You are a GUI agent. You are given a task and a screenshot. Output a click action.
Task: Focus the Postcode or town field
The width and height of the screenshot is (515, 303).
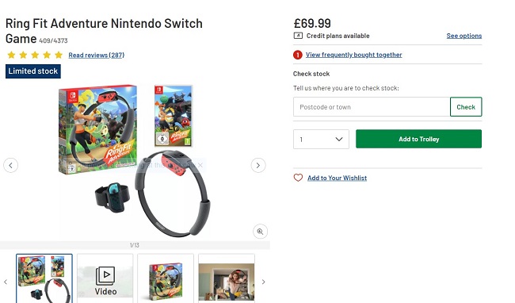[372, 107]
